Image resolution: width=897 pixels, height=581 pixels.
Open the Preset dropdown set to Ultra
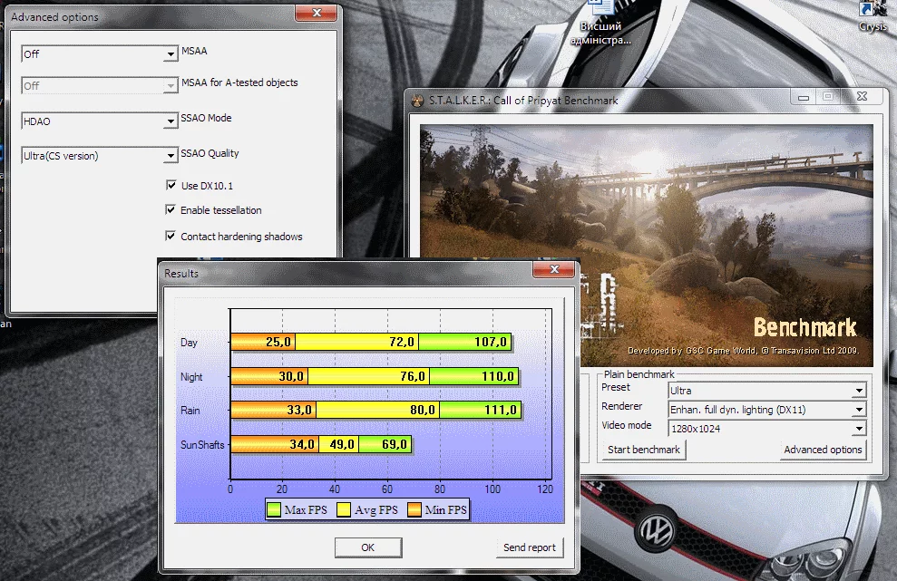tap(767, 391)
